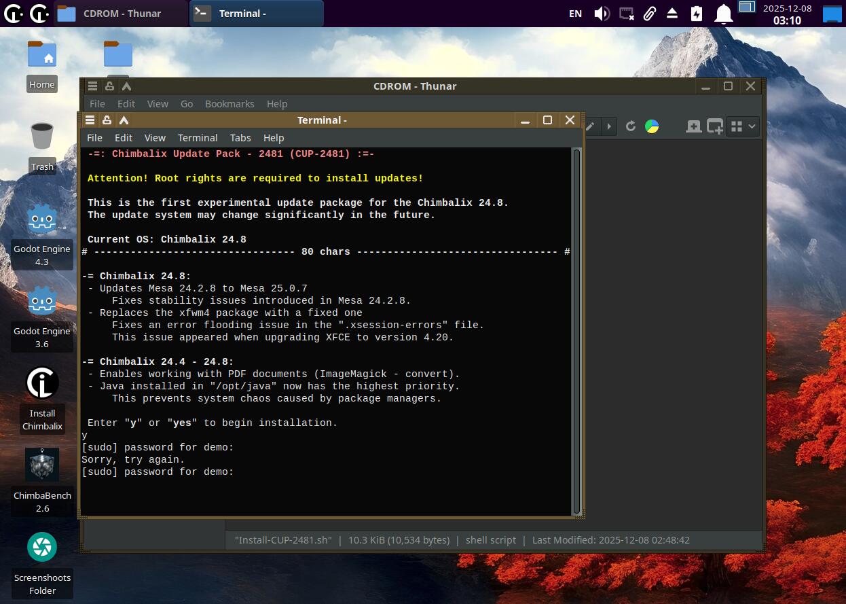Click the "Sorry, try again." terminal line

point(133,459)
